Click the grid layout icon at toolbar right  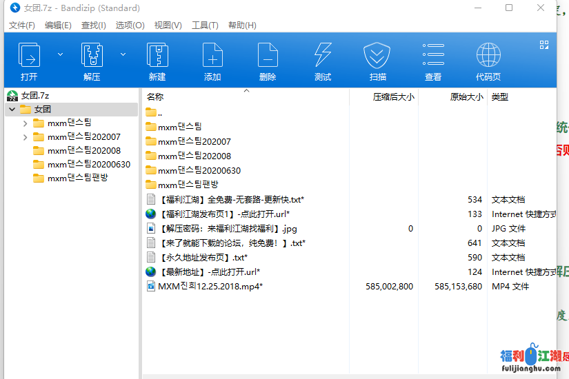click(544, 45)
